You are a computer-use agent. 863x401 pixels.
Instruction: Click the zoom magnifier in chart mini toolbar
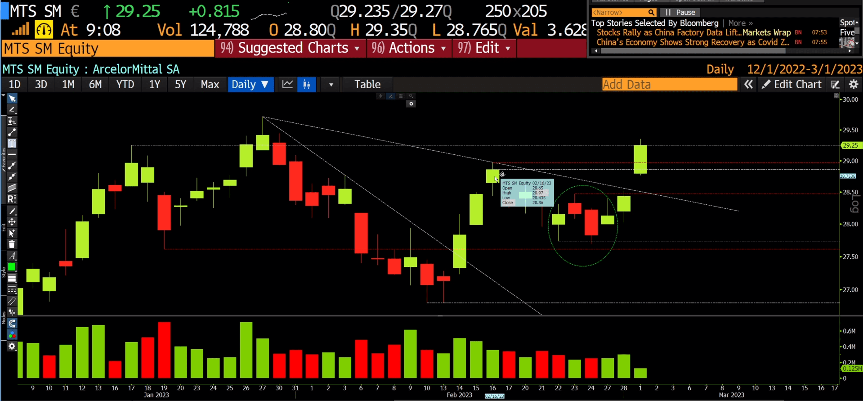[411, 96]
